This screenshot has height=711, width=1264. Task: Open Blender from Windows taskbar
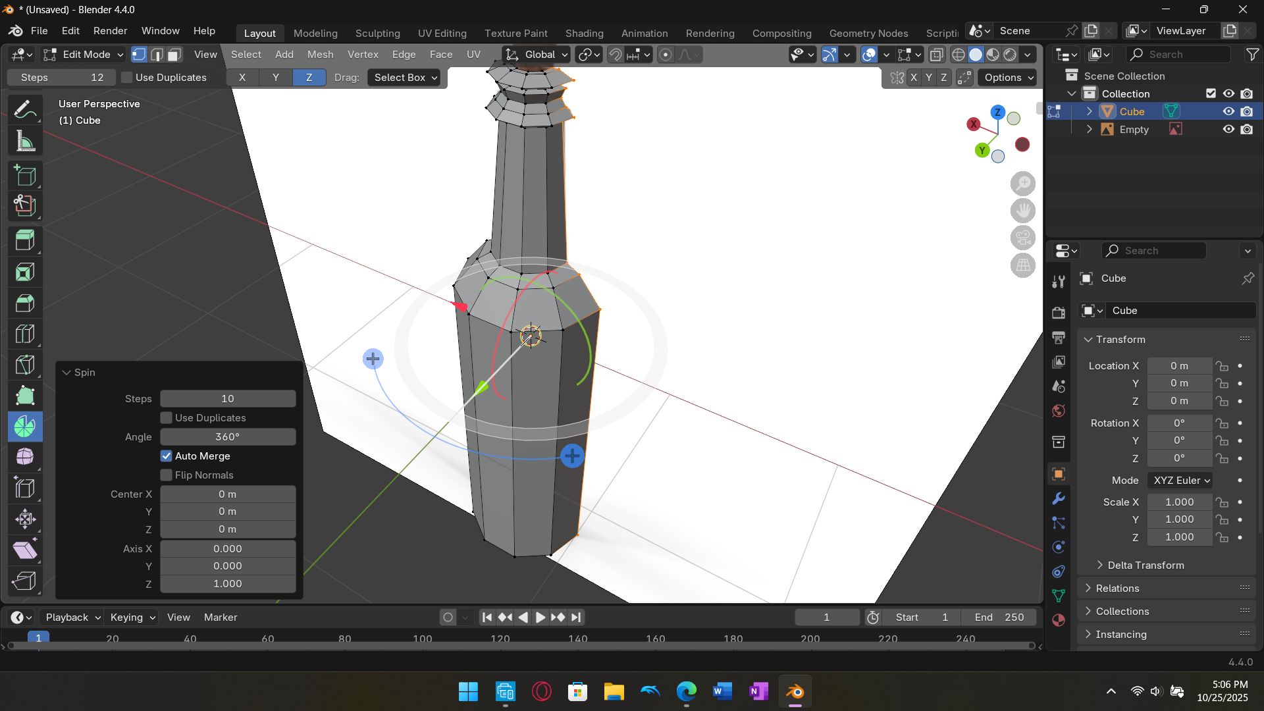[x=795, y=692]
